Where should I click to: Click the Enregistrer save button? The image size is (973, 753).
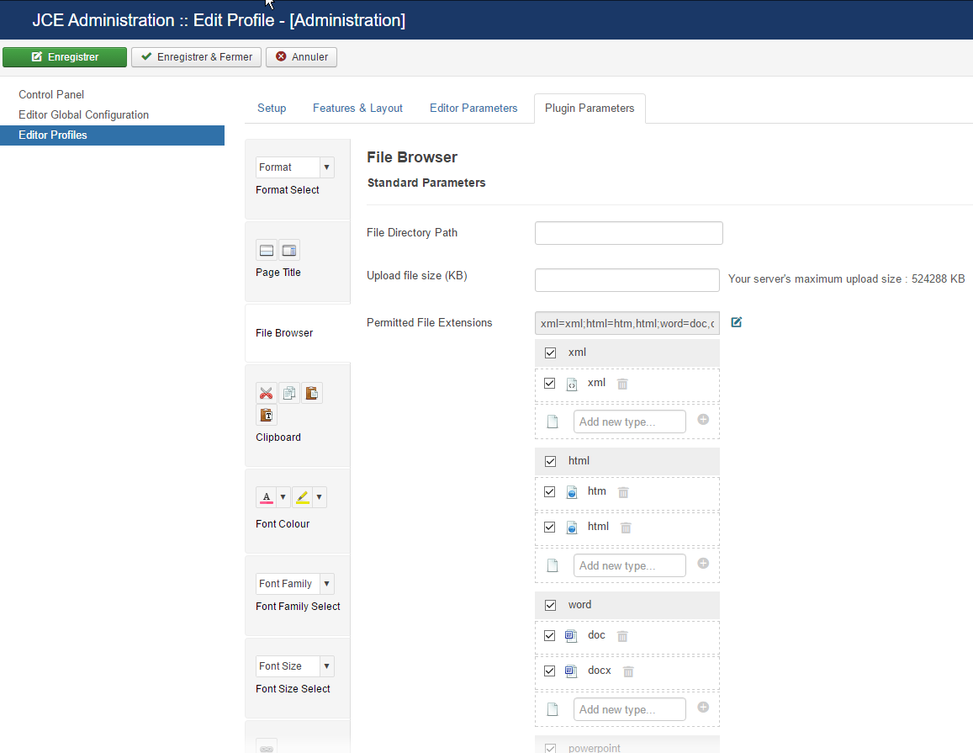point(65,57)
